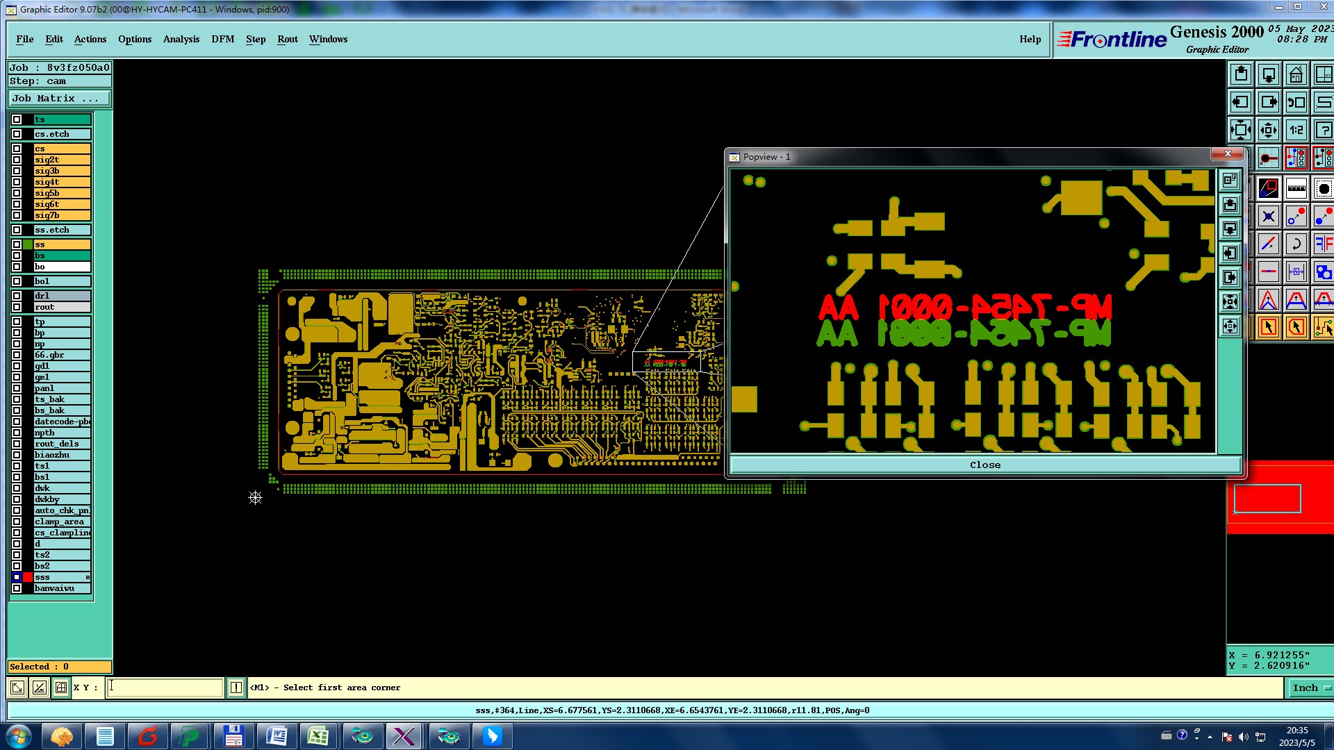Click the XY coordinate input field
Viewport: 1334px width, 750px height.
point(165,687)
